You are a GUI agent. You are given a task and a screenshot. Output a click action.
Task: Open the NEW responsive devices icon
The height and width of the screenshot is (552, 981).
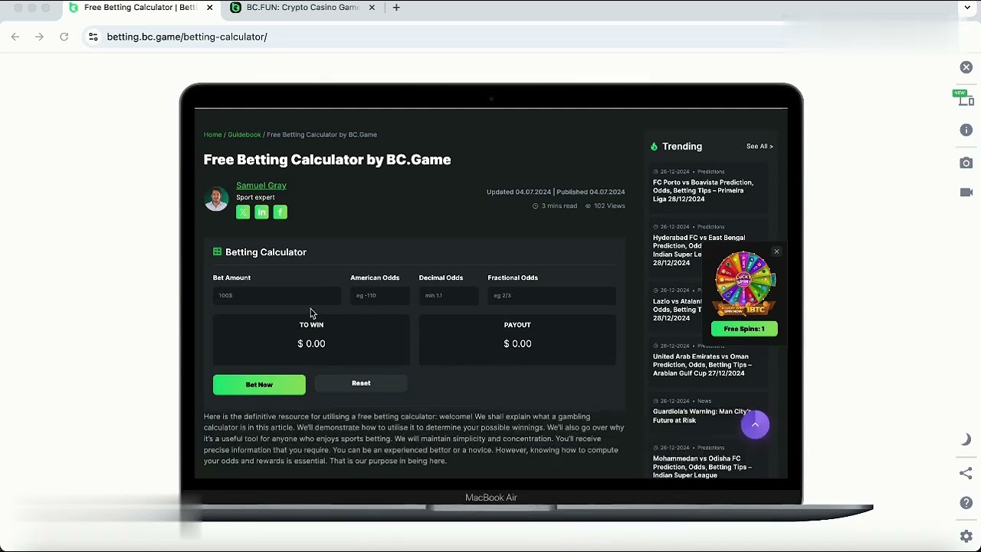965,98
